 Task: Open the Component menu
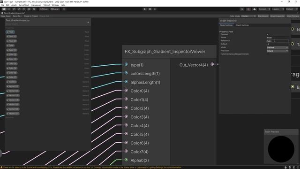pyautogui.click(x=36, y=5)
